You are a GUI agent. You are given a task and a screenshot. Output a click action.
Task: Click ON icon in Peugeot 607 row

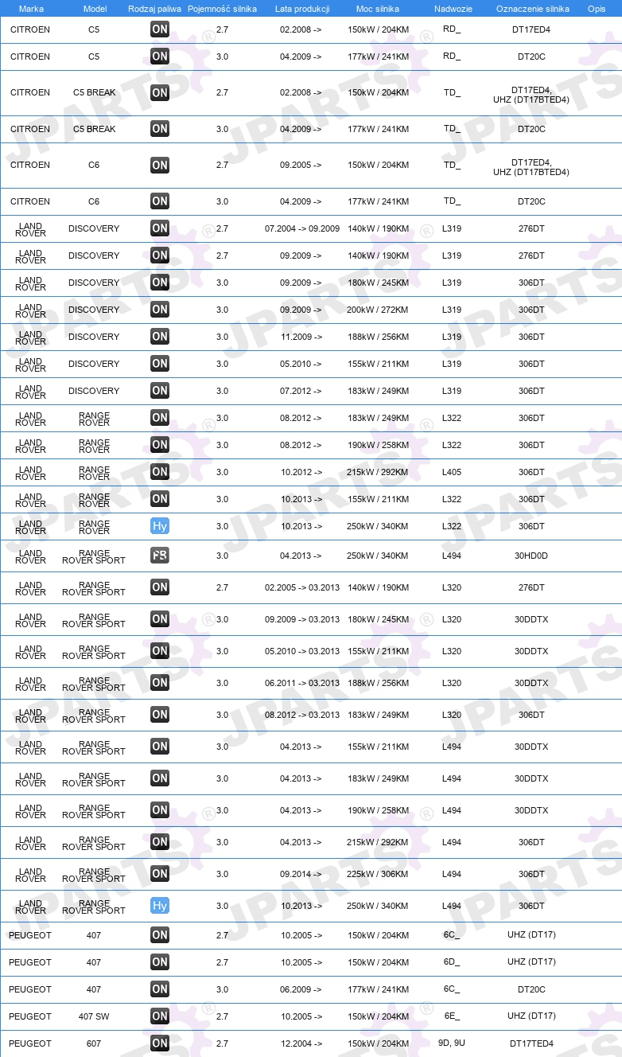pos(160,1043)
